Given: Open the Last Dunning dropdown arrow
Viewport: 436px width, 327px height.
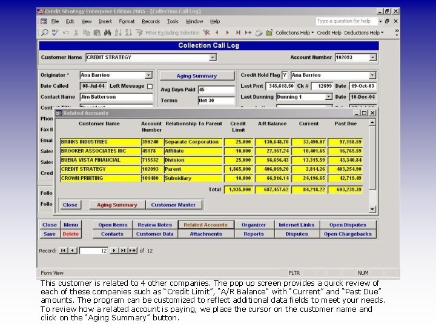Looking at the screenshot, I should (329, 97).
